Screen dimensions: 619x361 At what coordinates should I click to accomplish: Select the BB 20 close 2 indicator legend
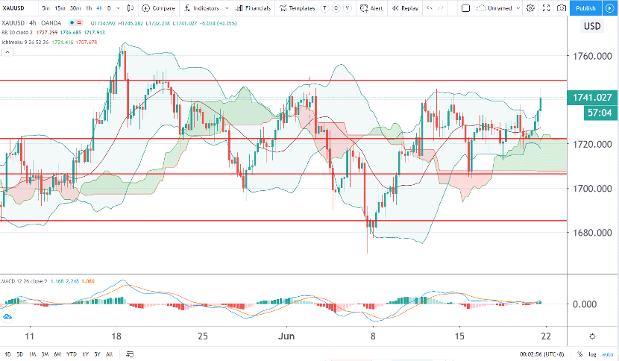[17, 32]
